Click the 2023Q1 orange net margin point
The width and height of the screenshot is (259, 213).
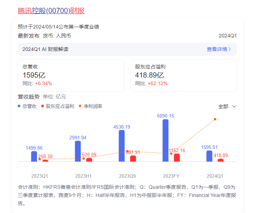click(39, 159)
